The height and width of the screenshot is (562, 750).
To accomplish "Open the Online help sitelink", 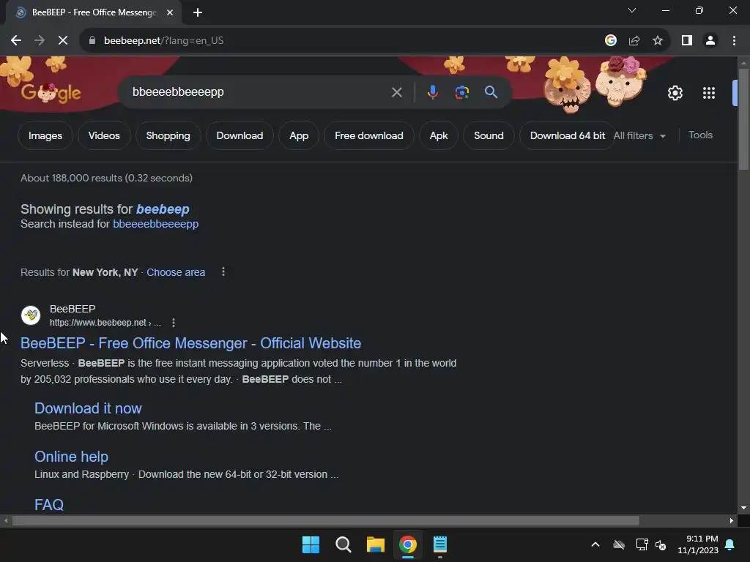I will 71,457.
